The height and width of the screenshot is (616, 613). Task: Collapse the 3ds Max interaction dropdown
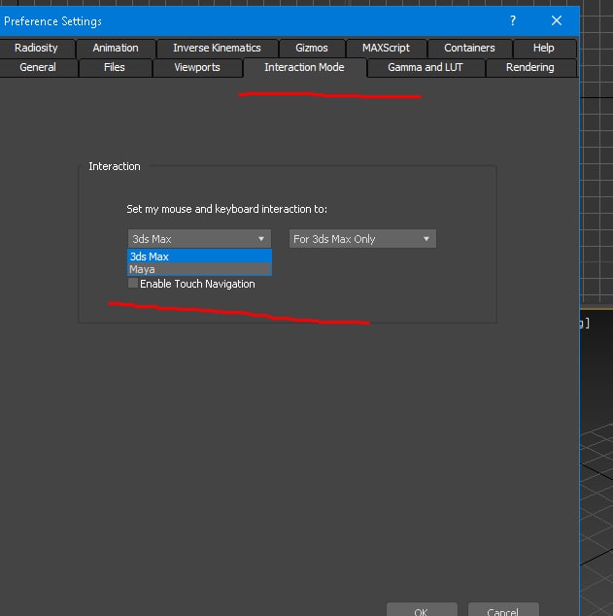(199, 239)
